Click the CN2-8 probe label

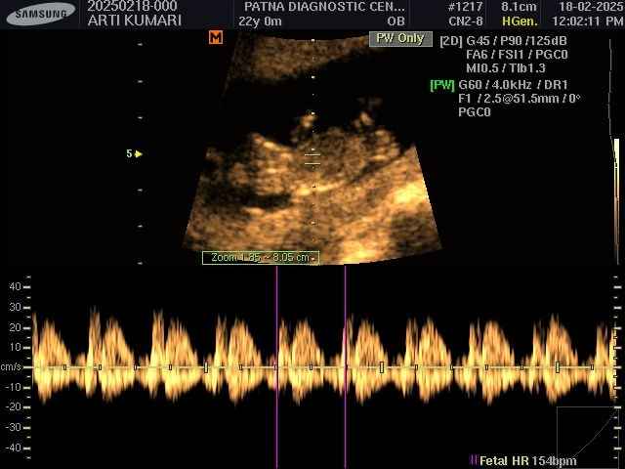coord(465,21)
